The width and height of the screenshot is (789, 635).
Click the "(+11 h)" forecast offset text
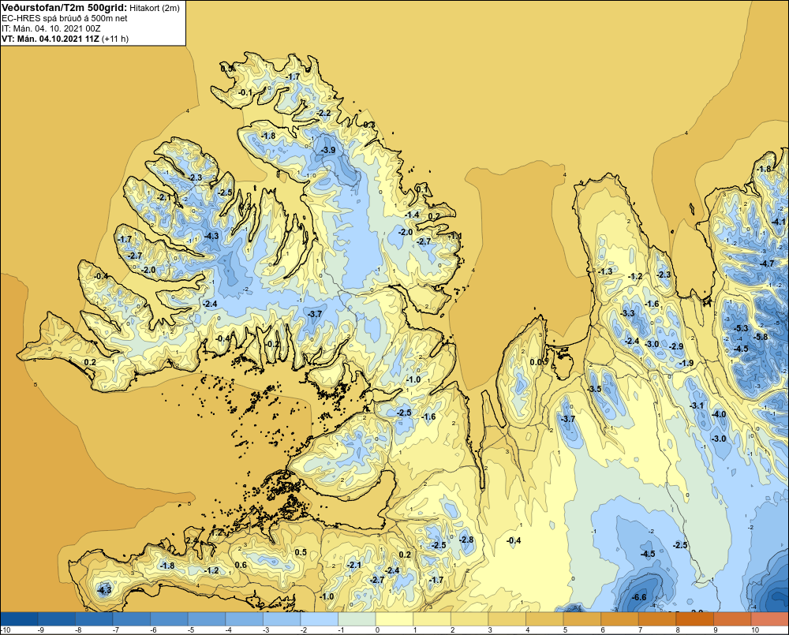115,39
